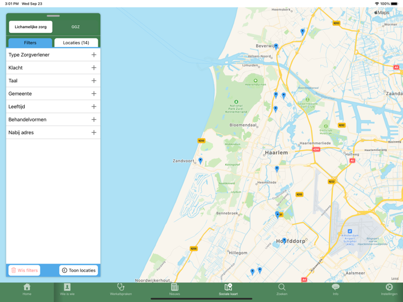
Task: Open the Zoeken search tab
Action: point(282,290)
